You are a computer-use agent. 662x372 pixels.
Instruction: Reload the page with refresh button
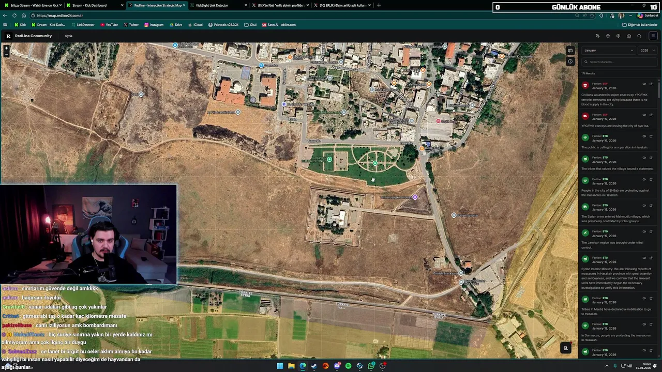click(14, 16)
